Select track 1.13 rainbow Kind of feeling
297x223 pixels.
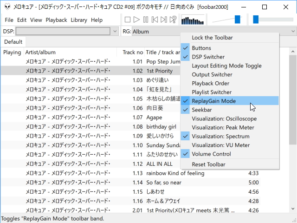tap(131, 173)
